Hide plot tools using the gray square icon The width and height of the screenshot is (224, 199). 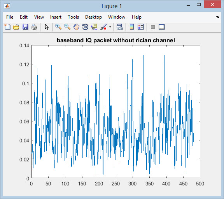[x=153, y=27]
